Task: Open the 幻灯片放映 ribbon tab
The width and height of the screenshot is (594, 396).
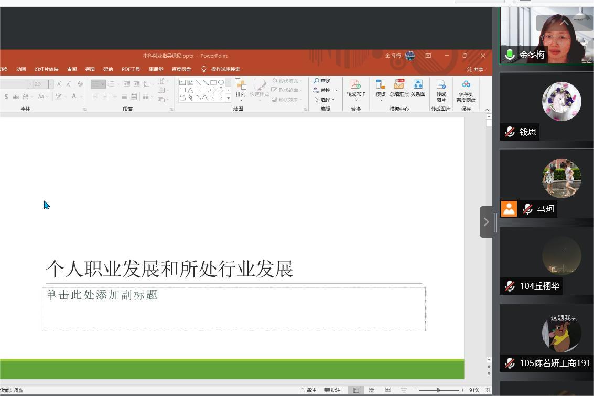Action: 47,69
